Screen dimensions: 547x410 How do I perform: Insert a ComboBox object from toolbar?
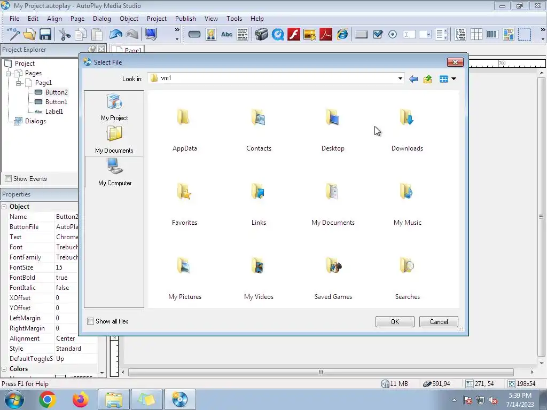point(425,34)
